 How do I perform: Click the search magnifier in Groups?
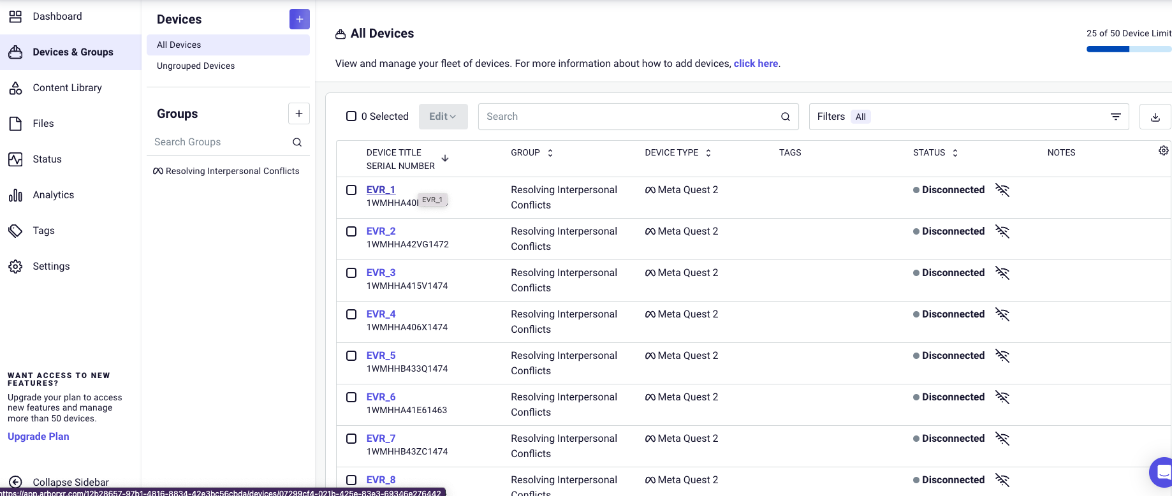[x=297, y=142]
